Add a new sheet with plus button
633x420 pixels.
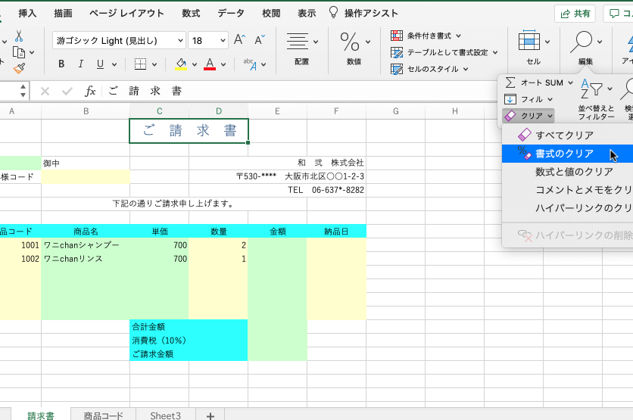coord(210,415)
